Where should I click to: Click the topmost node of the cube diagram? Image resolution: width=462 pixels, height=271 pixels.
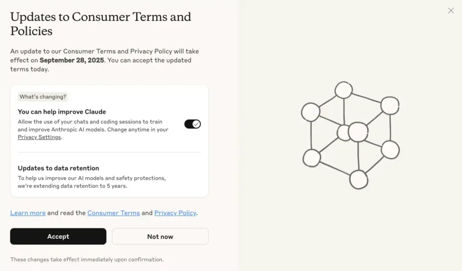(344, 90)
